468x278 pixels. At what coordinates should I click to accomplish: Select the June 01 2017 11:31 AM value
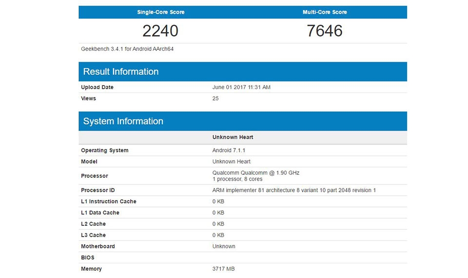coord(241,87)
